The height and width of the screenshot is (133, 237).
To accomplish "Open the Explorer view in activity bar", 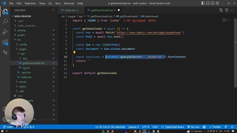I will [x=5, y=11].
